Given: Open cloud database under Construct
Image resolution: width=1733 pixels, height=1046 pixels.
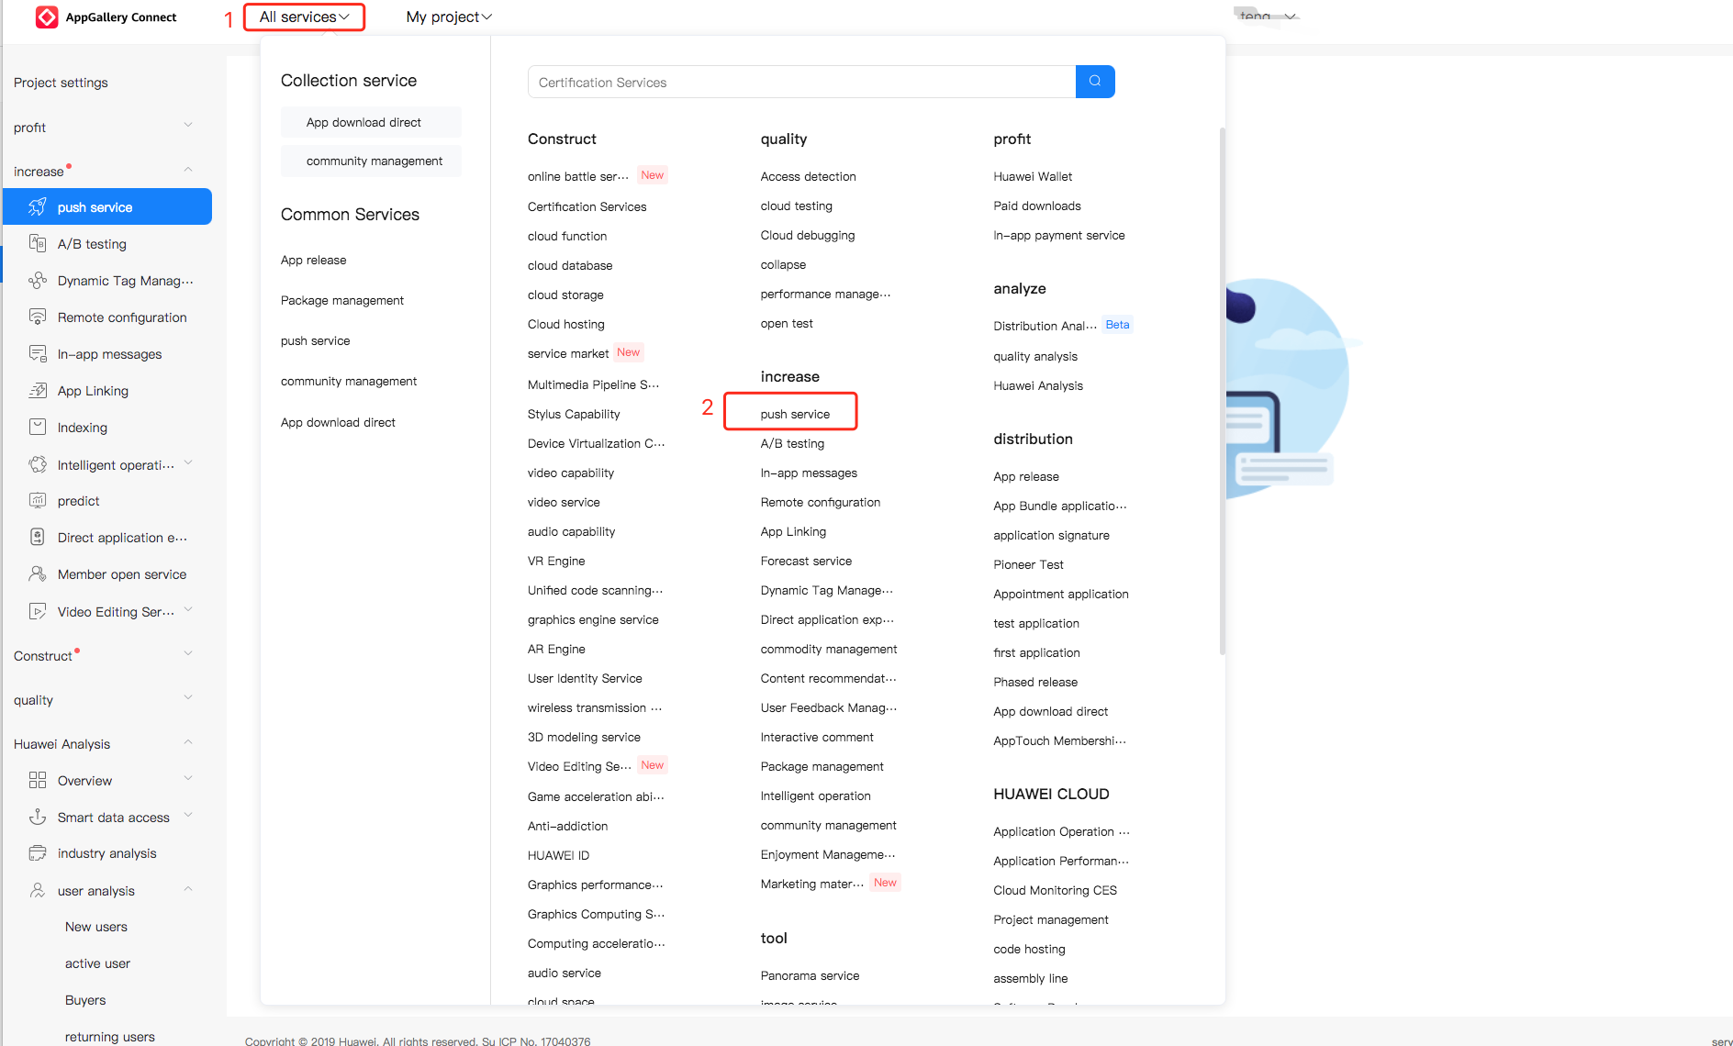Looking at the screenshot, I should coord(570,265).
